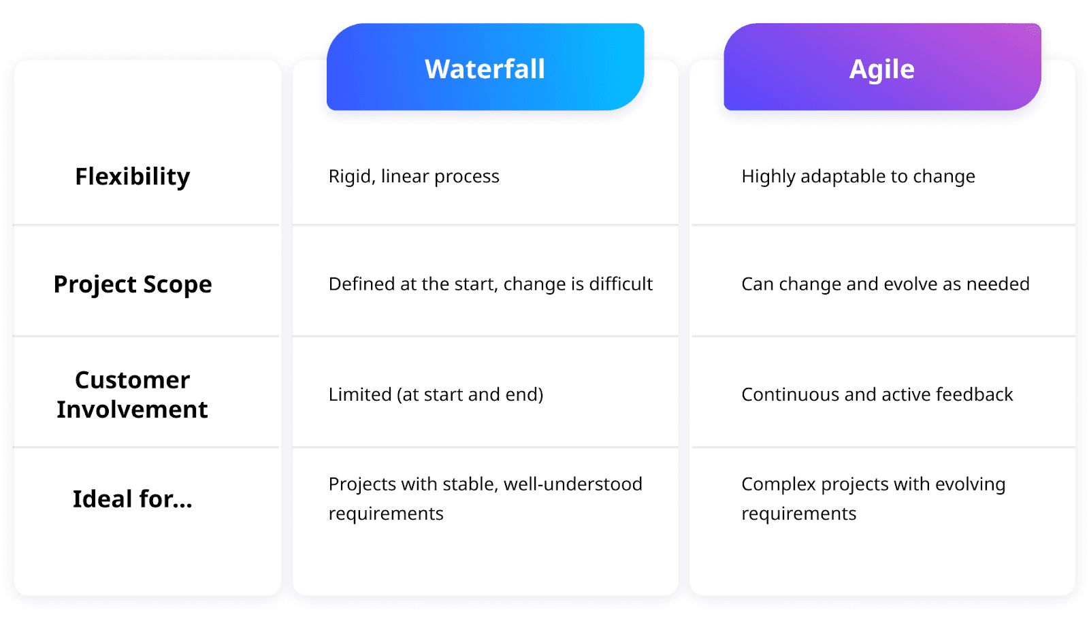Click the purple Agile header
Image resolution: width=1089 pixels, height=619 pixels.
point(882,67)
